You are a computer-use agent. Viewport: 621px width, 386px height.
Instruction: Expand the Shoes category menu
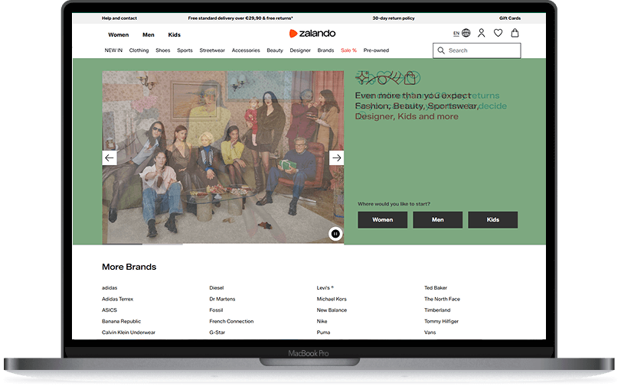[x=162, y=50]
